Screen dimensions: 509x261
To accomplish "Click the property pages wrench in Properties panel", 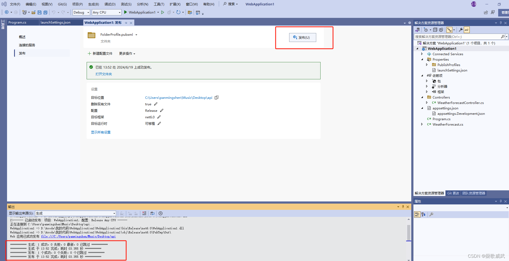I will tap(431, 214).
